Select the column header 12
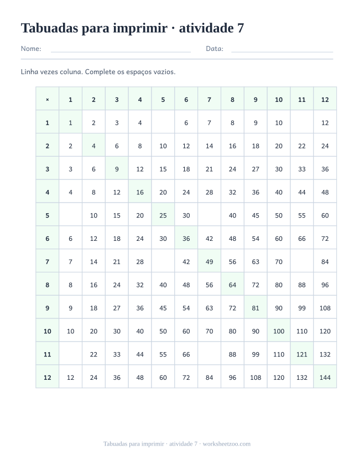The width and height of the screenshot is (354, 459). (325, 99)
